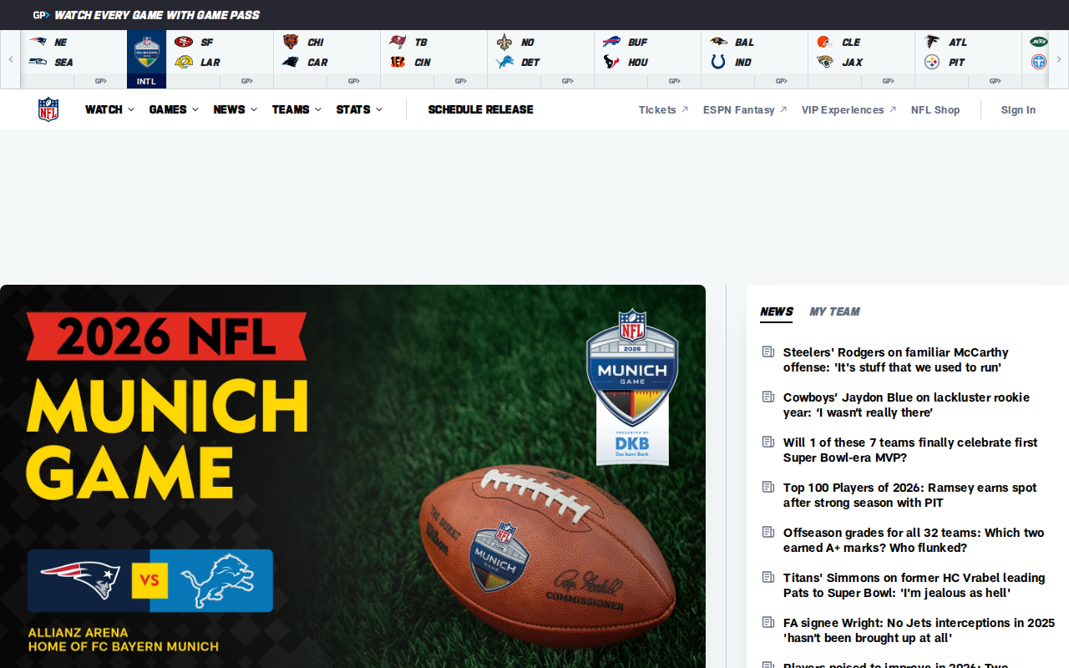Read Steelers' Rodgers on McCarthy offense article
The width and height of the screenshot is (1069, 668).
click(895, 360)
